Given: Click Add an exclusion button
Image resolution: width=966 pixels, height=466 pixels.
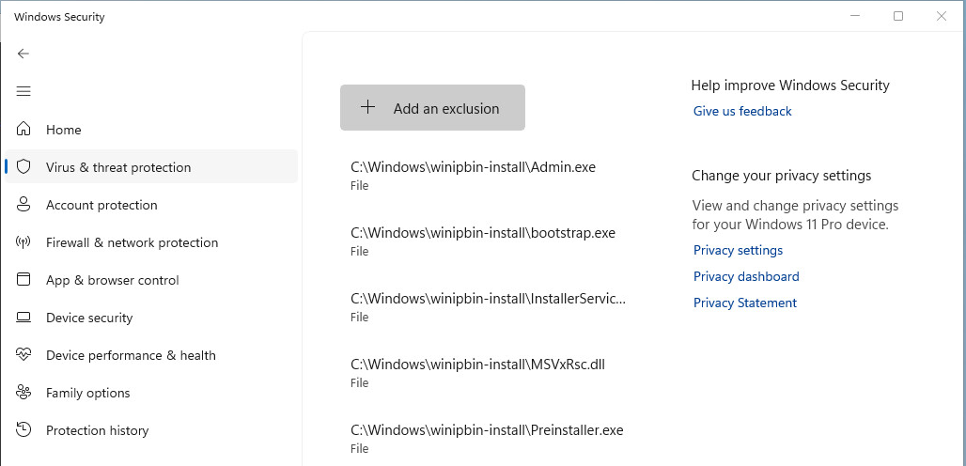Looking at the screenshot, I should (432, 108).
